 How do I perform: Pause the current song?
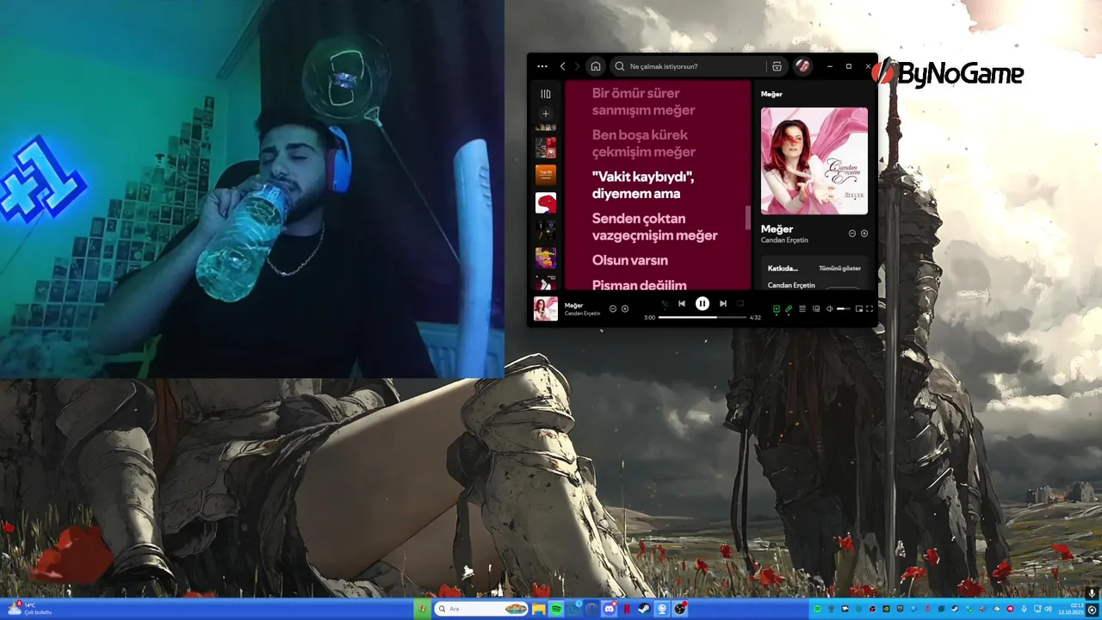[703, 303]
